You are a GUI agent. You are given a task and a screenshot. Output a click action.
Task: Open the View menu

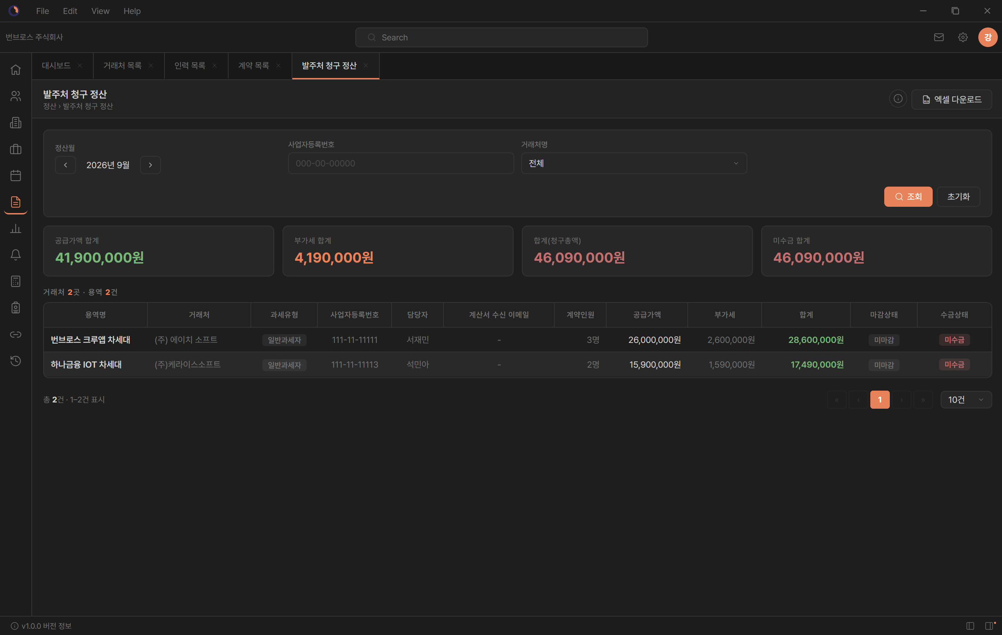100,11
